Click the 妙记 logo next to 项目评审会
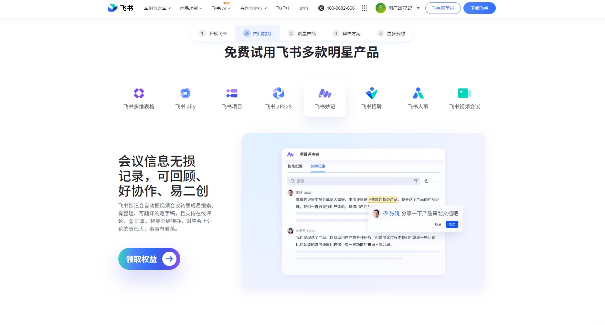This screenshot has width=605, height=325. tap(291, 154)
